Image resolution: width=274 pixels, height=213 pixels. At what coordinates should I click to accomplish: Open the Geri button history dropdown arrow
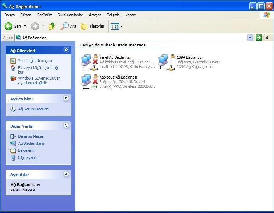tap(25, 26)
